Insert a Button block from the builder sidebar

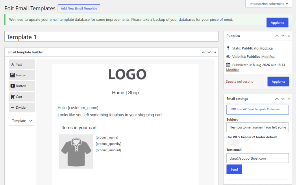[22, 86]
